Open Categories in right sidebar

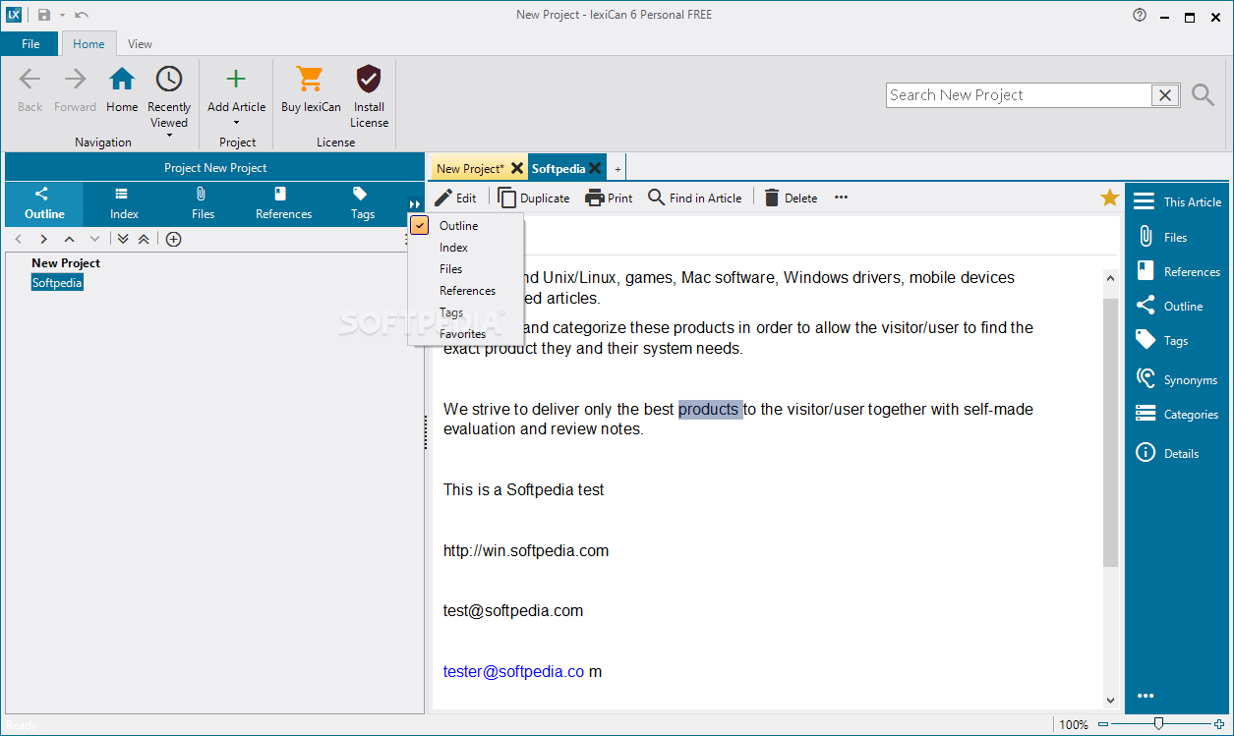[1177, 414]
